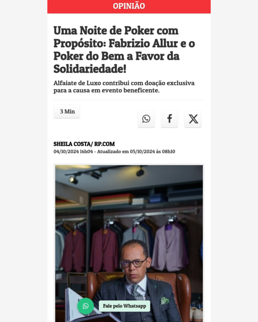Share the article on X

[193, 119]
